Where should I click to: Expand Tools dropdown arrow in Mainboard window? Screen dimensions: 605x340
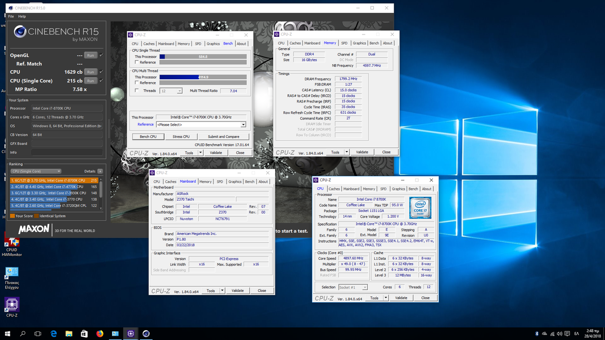point(222,290)
